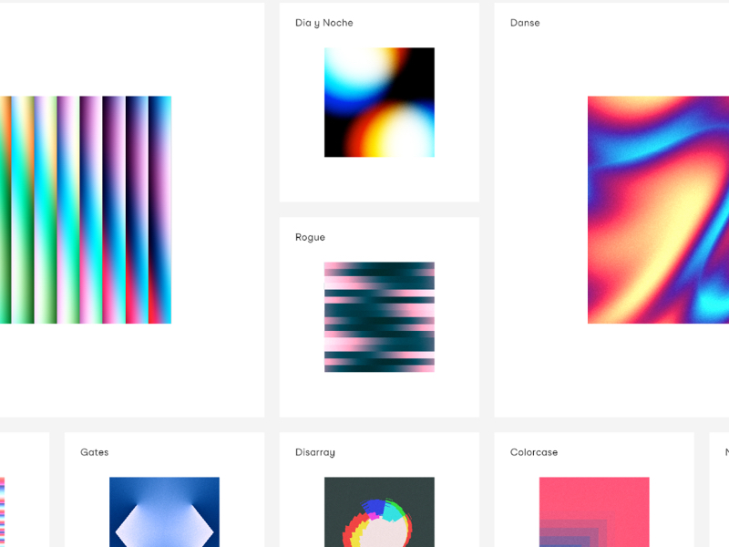Viewport: 729px width, 547px height.
Task: Open the large vertical rainbow stripes artwork
Action: click(86, 210)
